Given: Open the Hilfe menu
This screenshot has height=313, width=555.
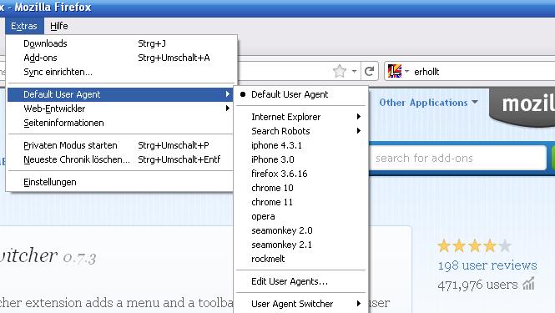Looking at the screenshot, I should click(x=59, y=26).
